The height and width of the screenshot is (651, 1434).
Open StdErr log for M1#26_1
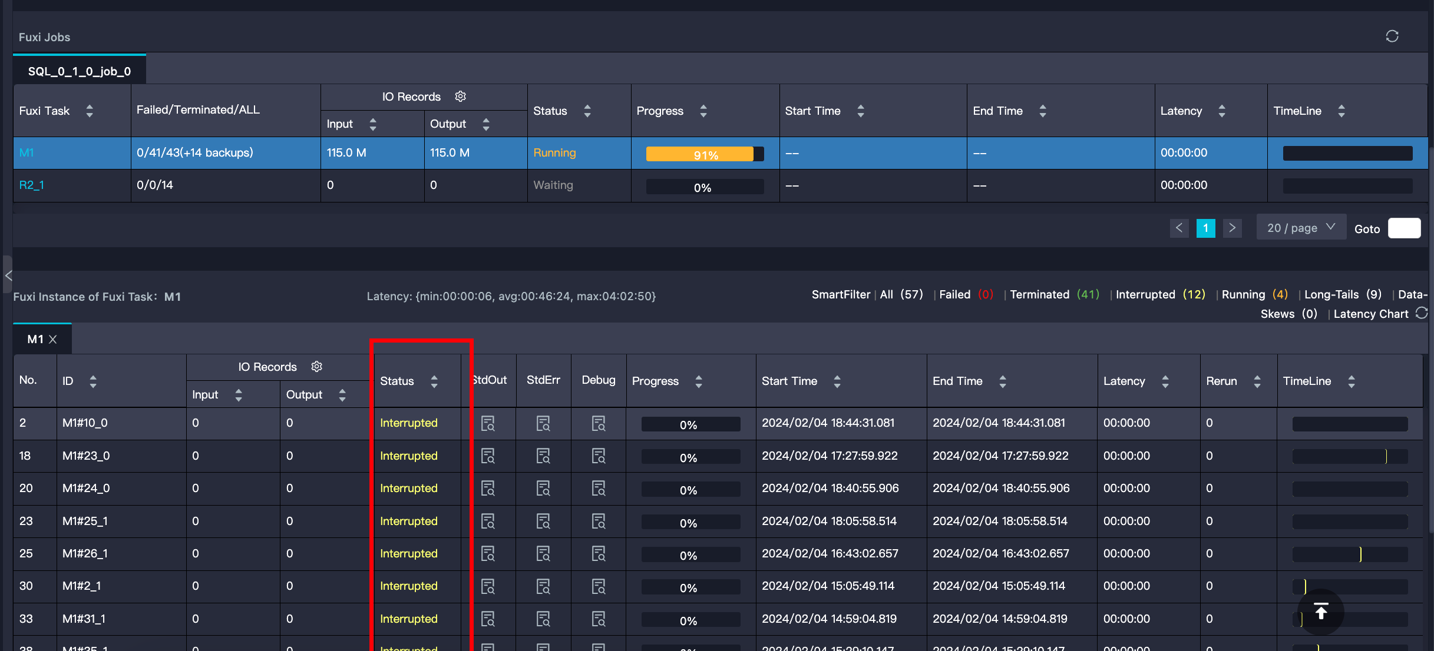pyautogui.click(x=543, y=553)
